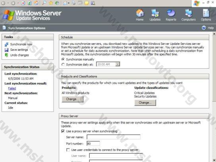
Task: Click the blue Help question mark icon
Action: coord(204,28)
